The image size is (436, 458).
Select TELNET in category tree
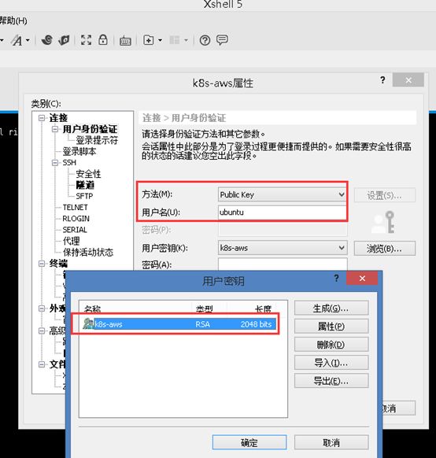[x=75, y=208]
